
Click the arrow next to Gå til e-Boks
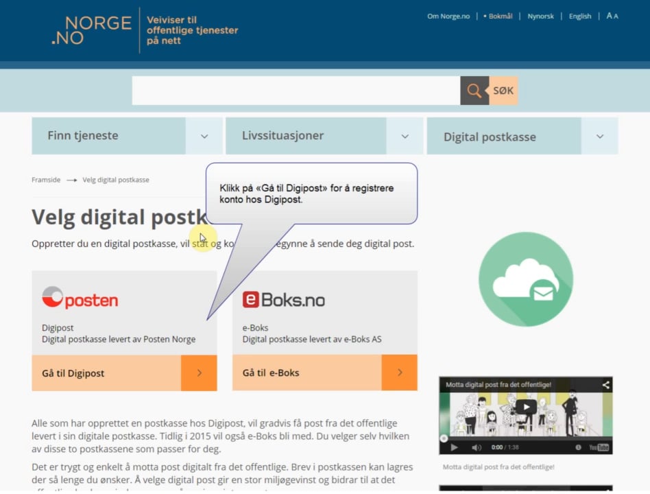point(400,373)
